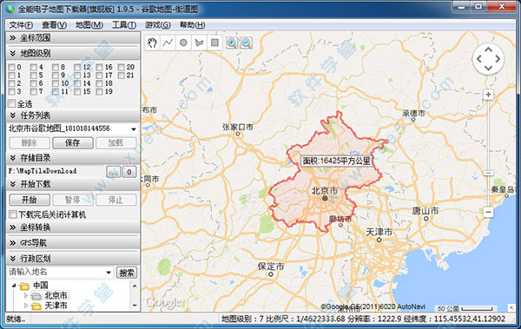Check map level 19
The image size is (521, 329).
click(x=99, y=92)
